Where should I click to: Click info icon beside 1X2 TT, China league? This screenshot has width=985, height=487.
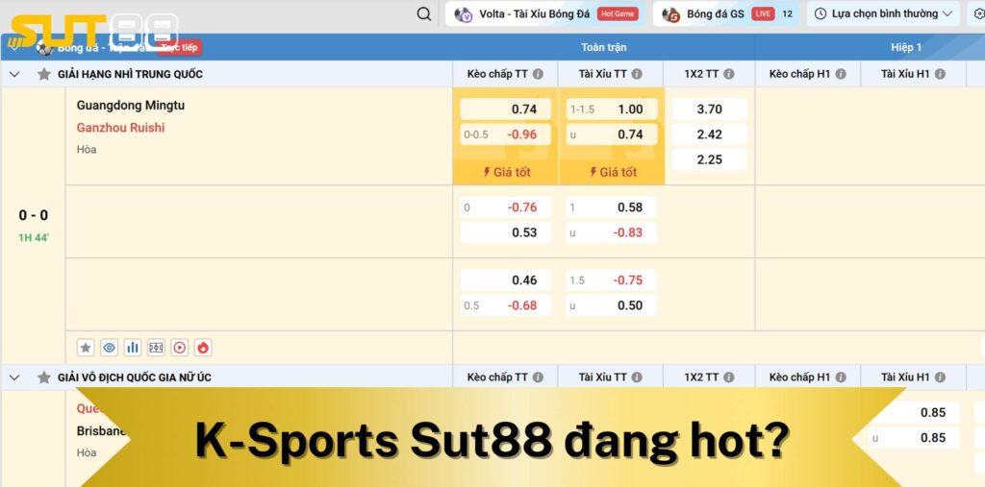[729, 74]
